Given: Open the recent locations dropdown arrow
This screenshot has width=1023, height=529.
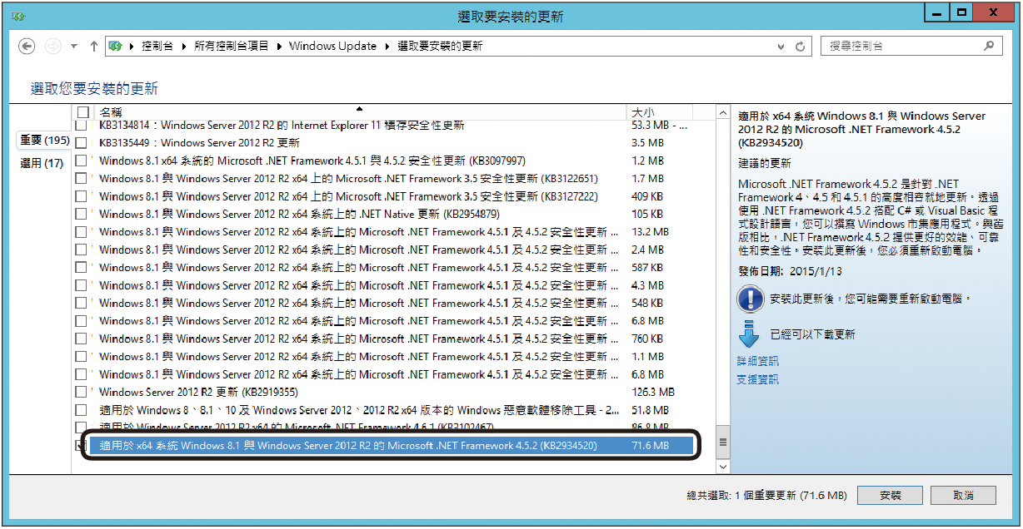Looking at the screenshot, I should (x=74, y=47).
